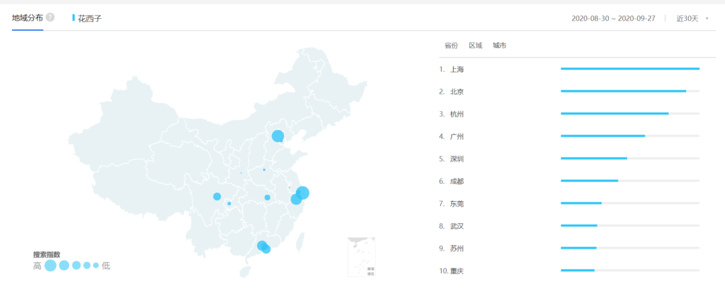Image resolution: width=725 pixels, height=295 pixels.
Task: Click the 搜索指数 legend title
Action: click(47, 254)
